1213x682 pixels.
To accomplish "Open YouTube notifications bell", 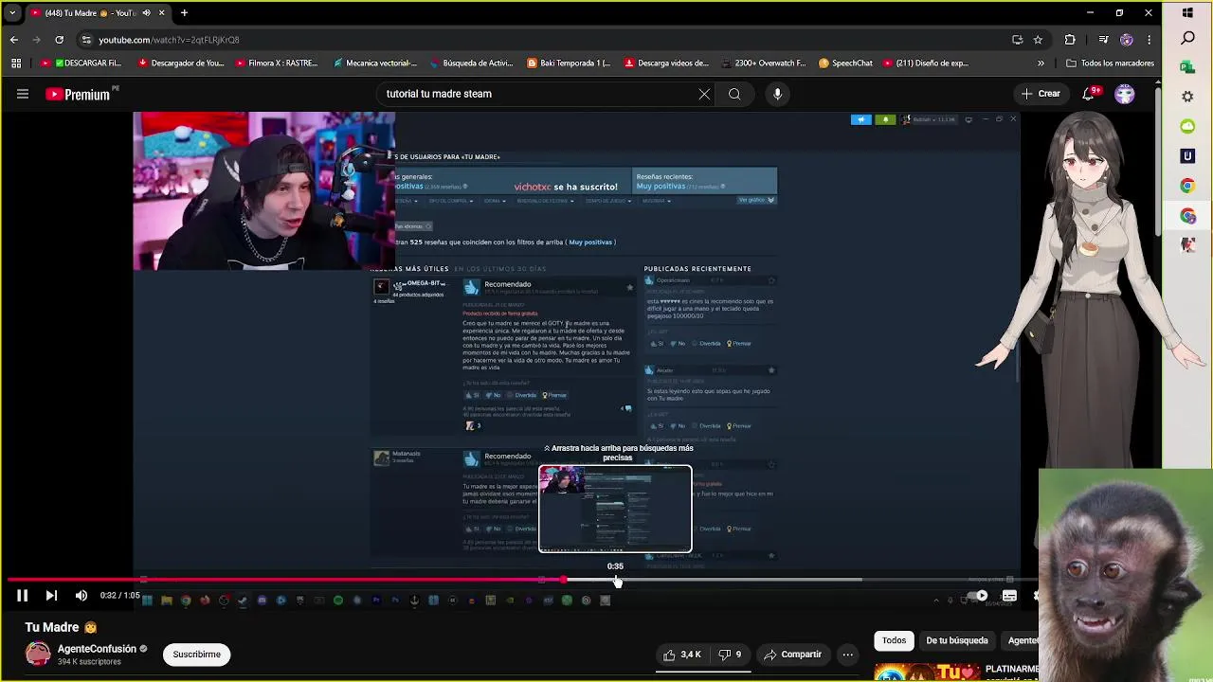I will 1089,94.
